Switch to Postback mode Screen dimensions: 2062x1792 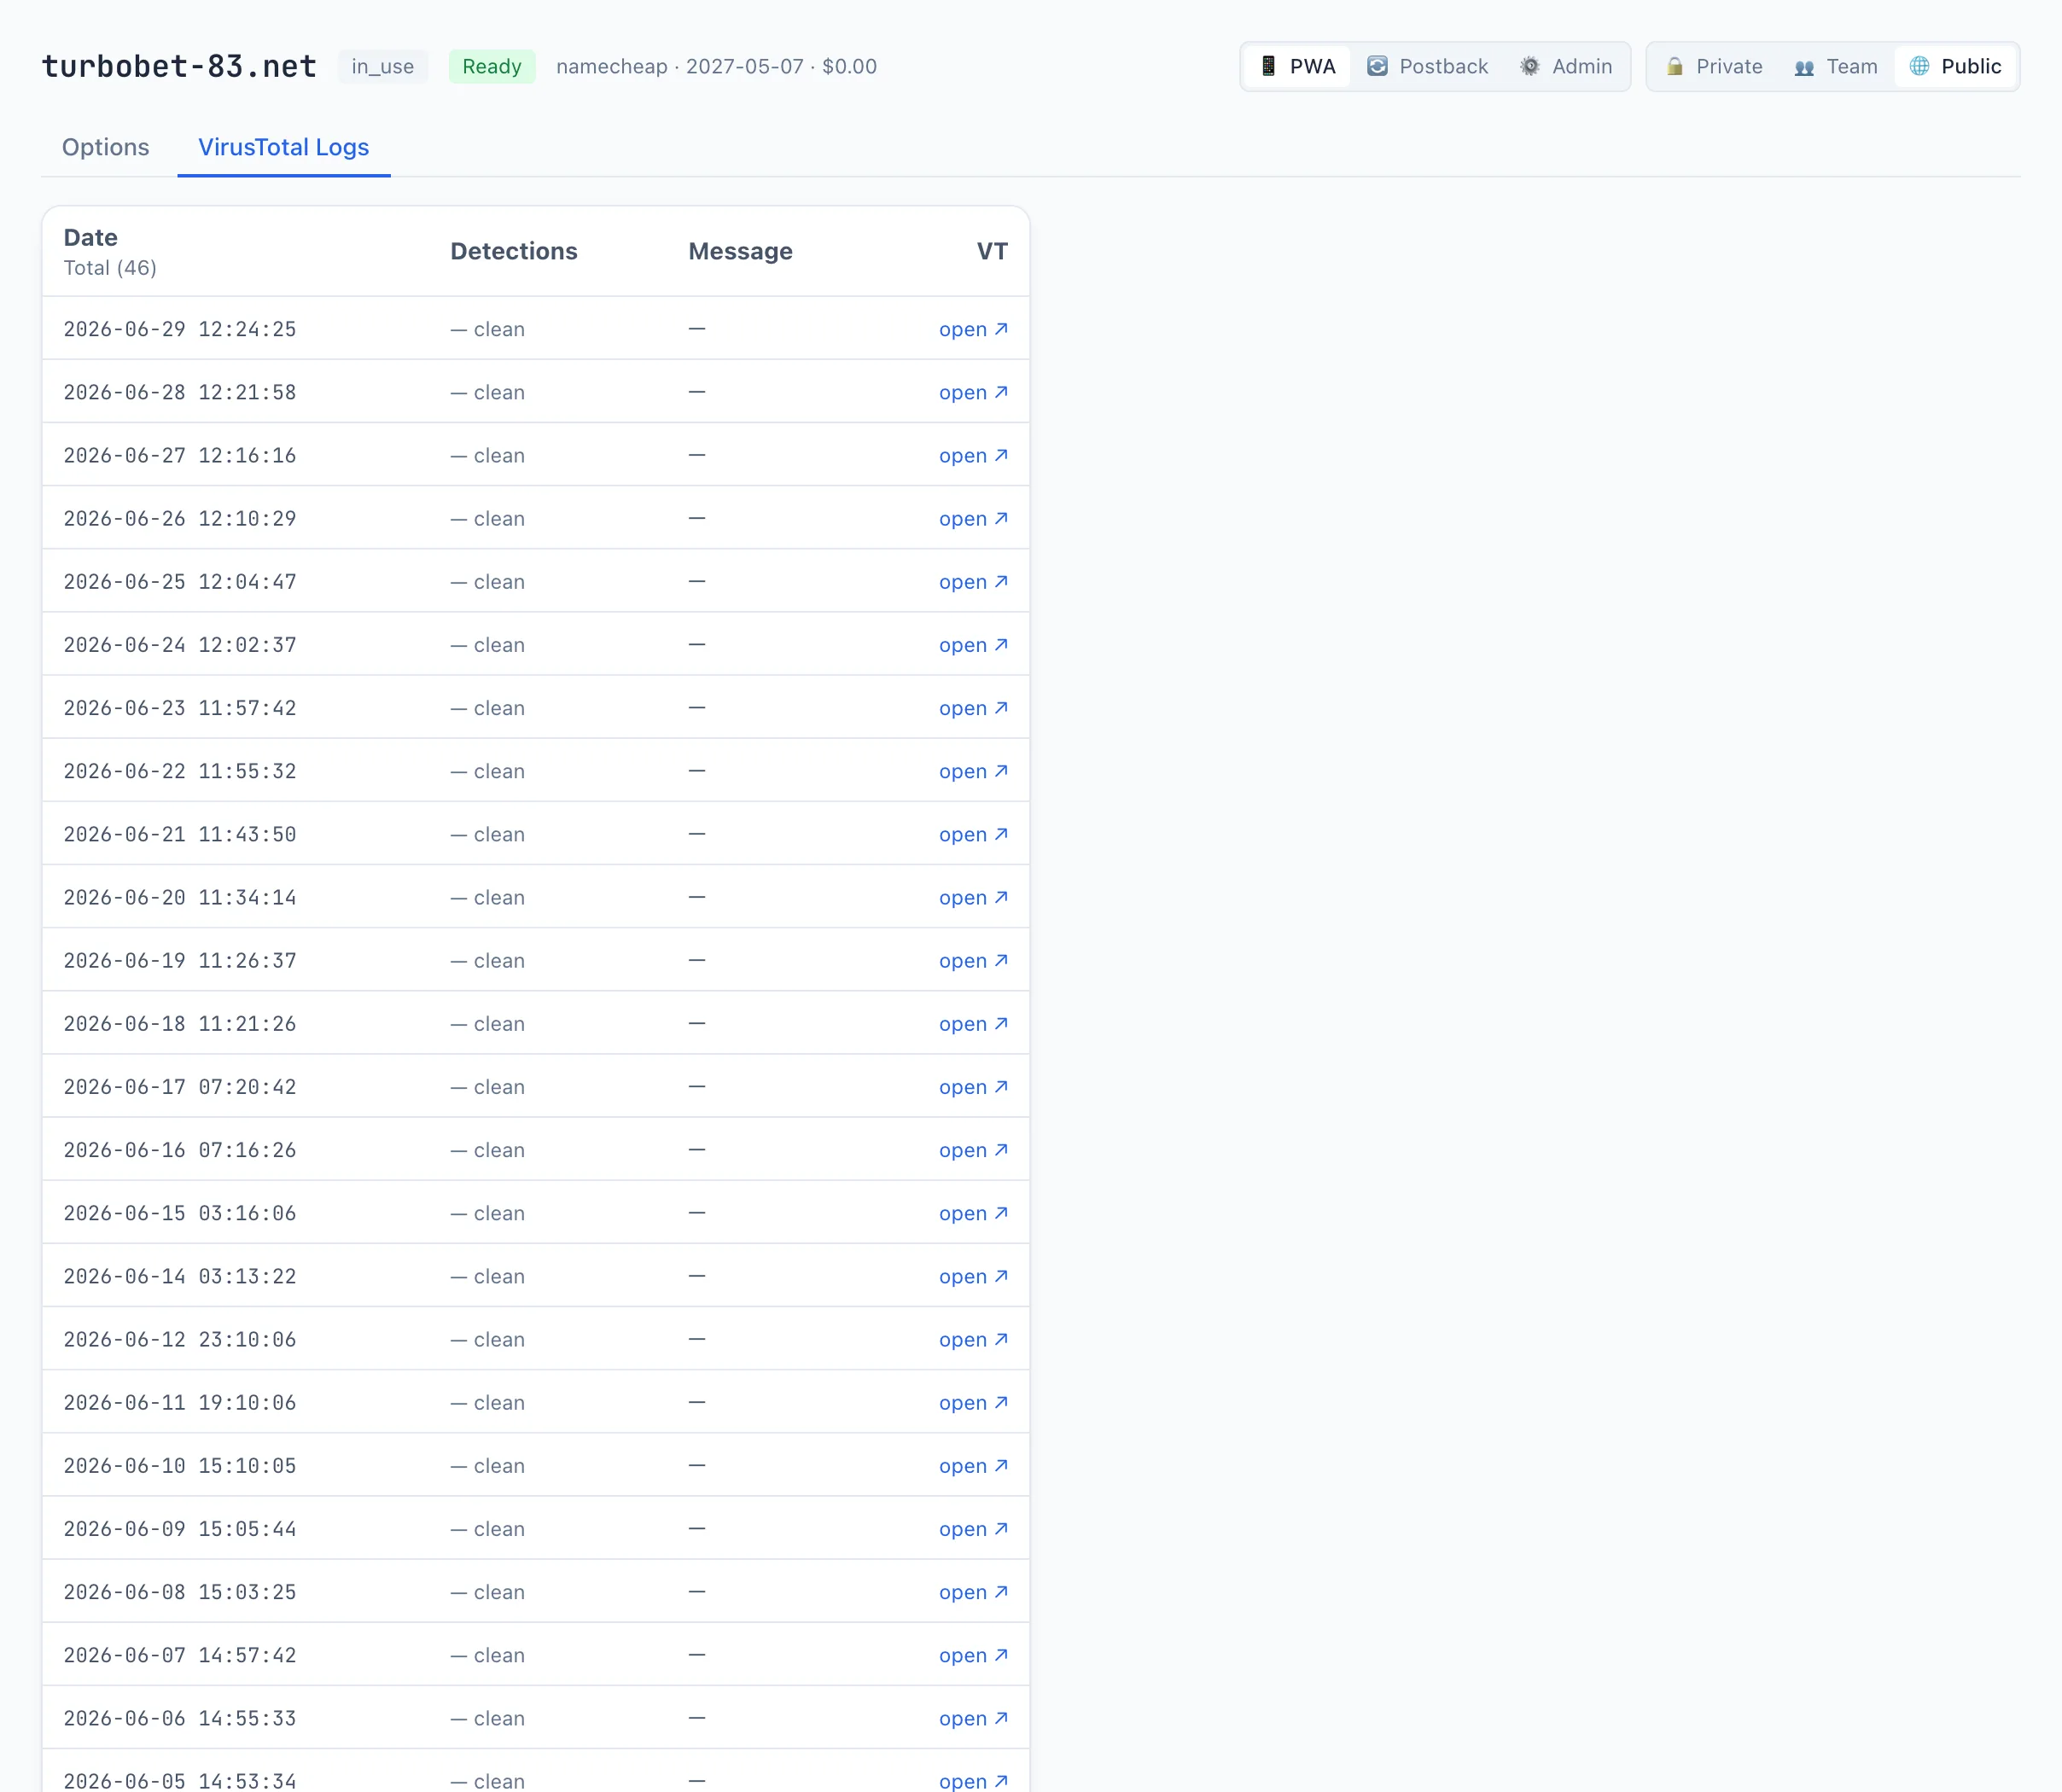pos(1427,66)
